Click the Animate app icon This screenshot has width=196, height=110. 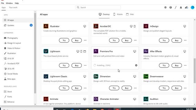pyautogui.click(x=46, y=99)
